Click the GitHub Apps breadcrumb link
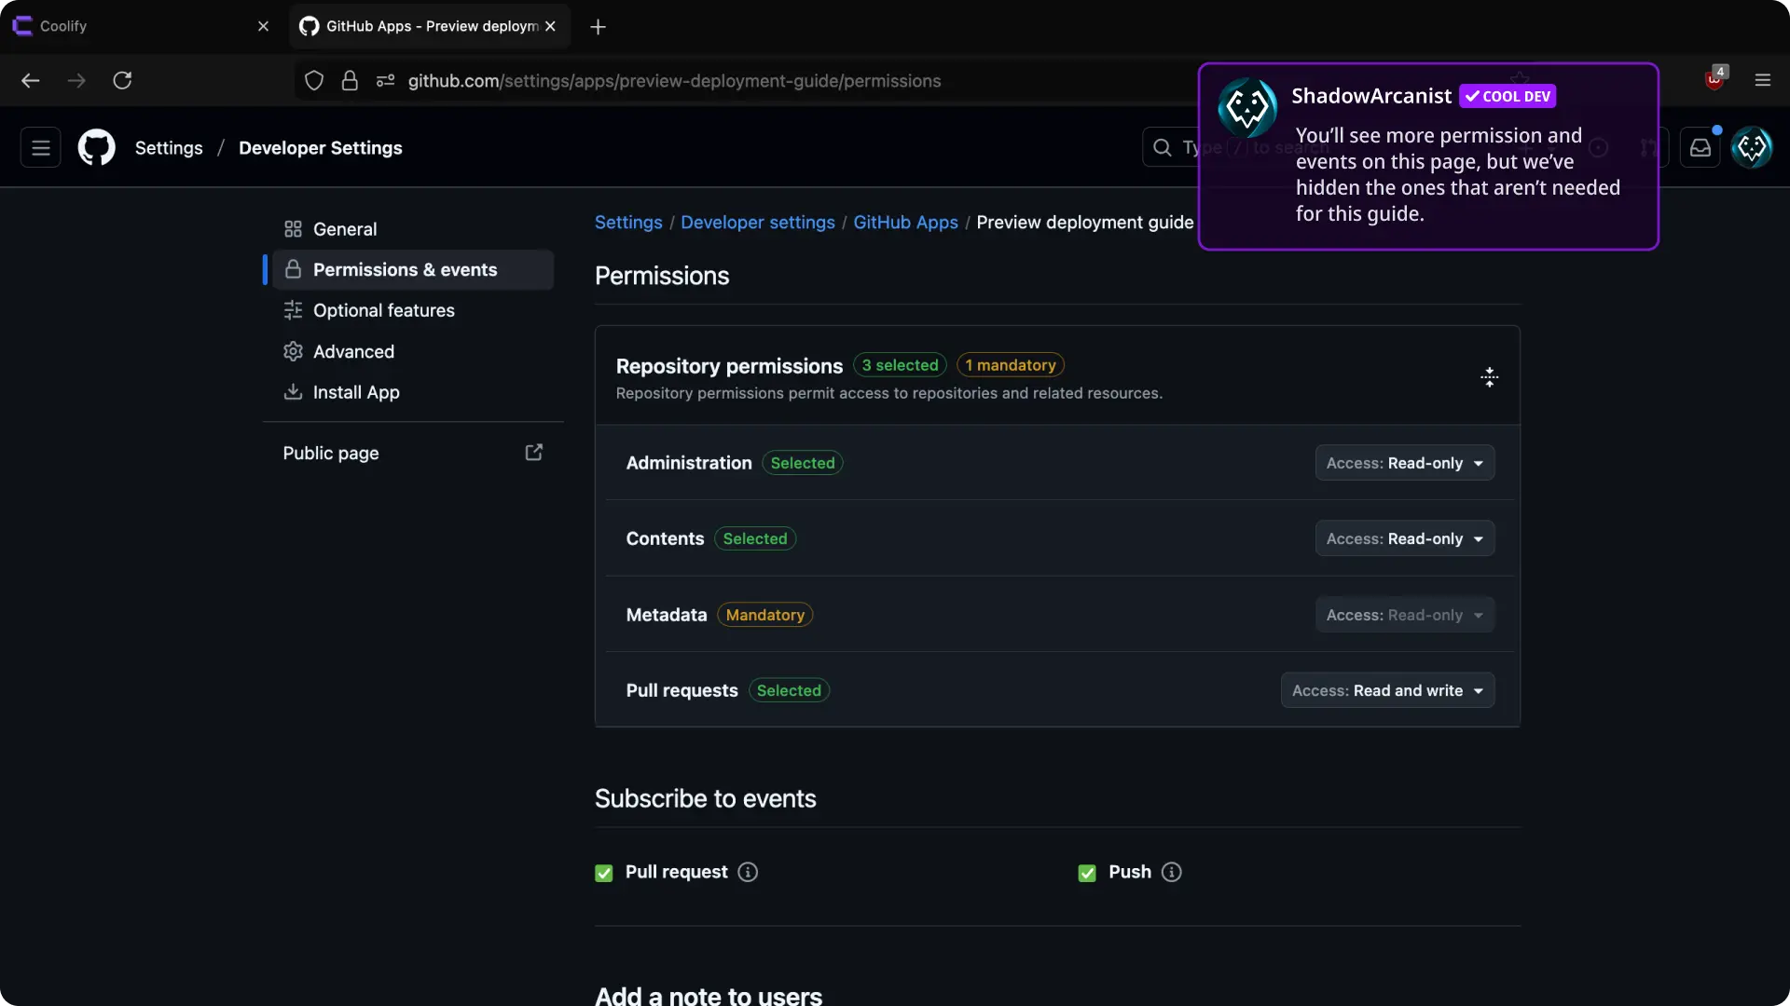The image size is (1790, 1006). point(905,222)
